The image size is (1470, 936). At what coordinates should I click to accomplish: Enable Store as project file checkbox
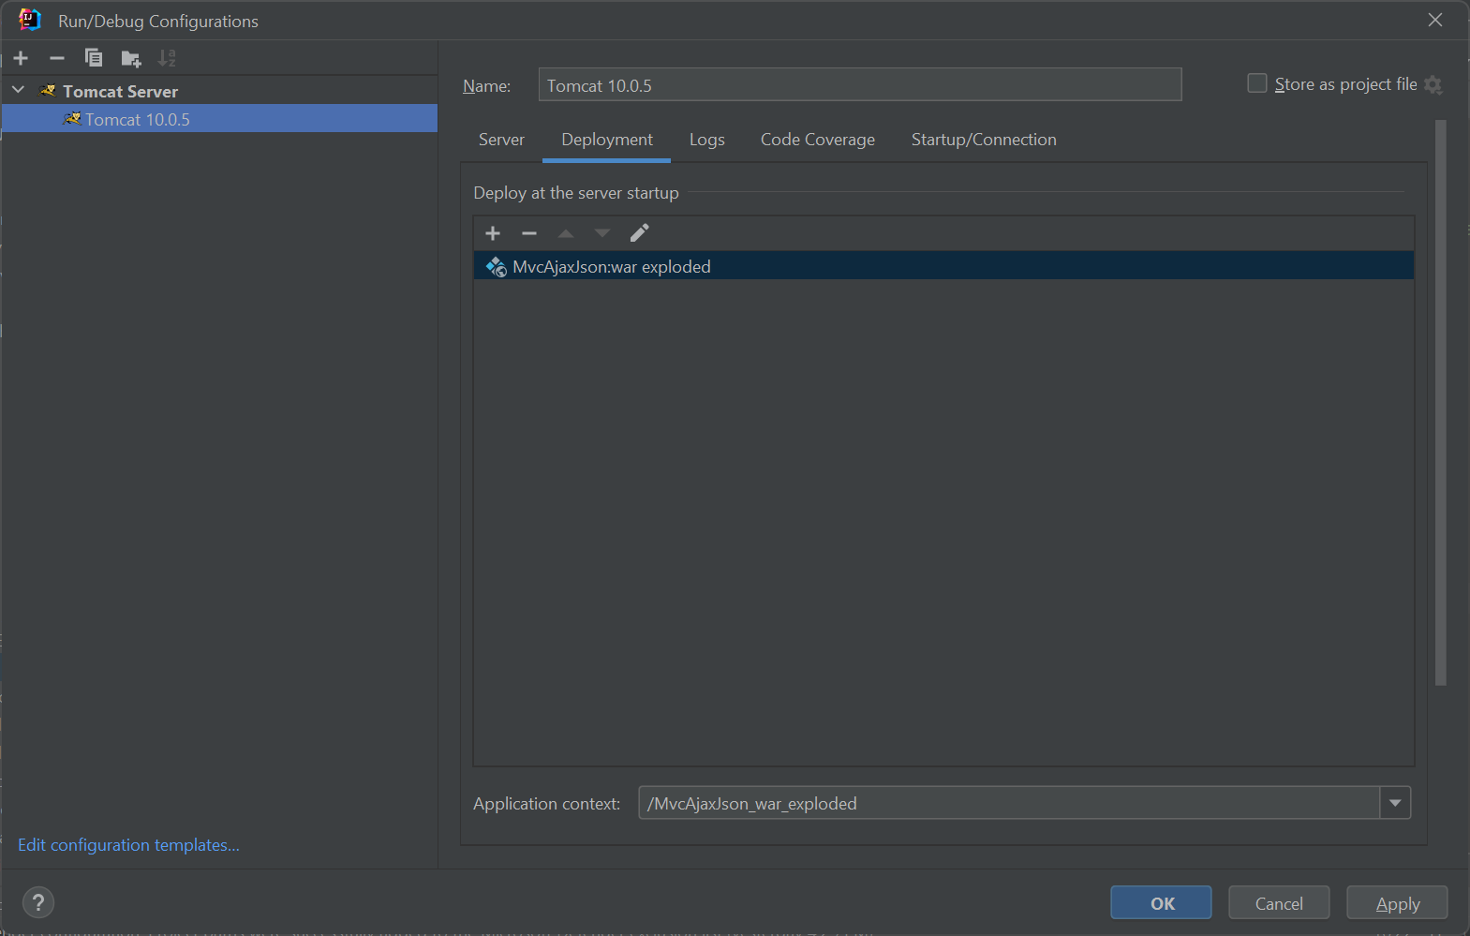1257,83
